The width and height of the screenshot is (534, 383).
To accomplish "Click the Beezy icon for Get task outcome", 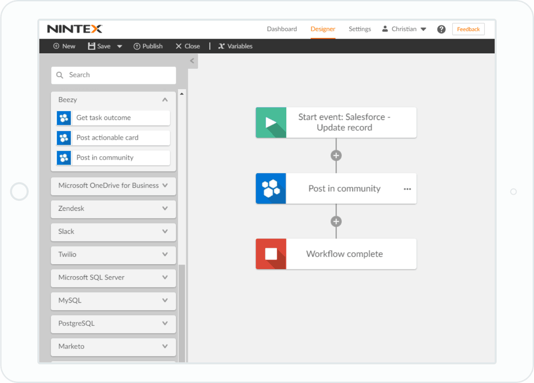I will click(x=64, y=118).
